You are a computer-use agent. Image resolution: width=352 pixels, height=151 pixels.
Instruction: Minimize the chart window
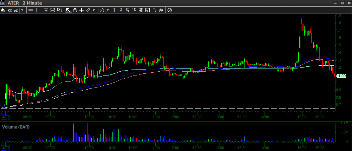pyautogui.click(x=335, y=3)
